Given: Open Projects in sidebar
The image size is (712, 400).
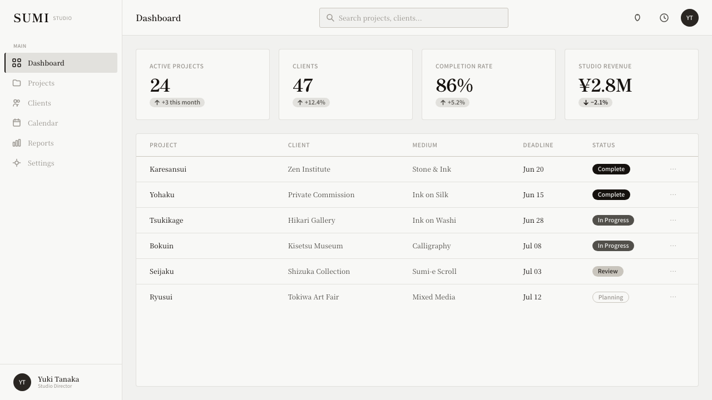Looking at the screenshot, I should pos(61,83).
